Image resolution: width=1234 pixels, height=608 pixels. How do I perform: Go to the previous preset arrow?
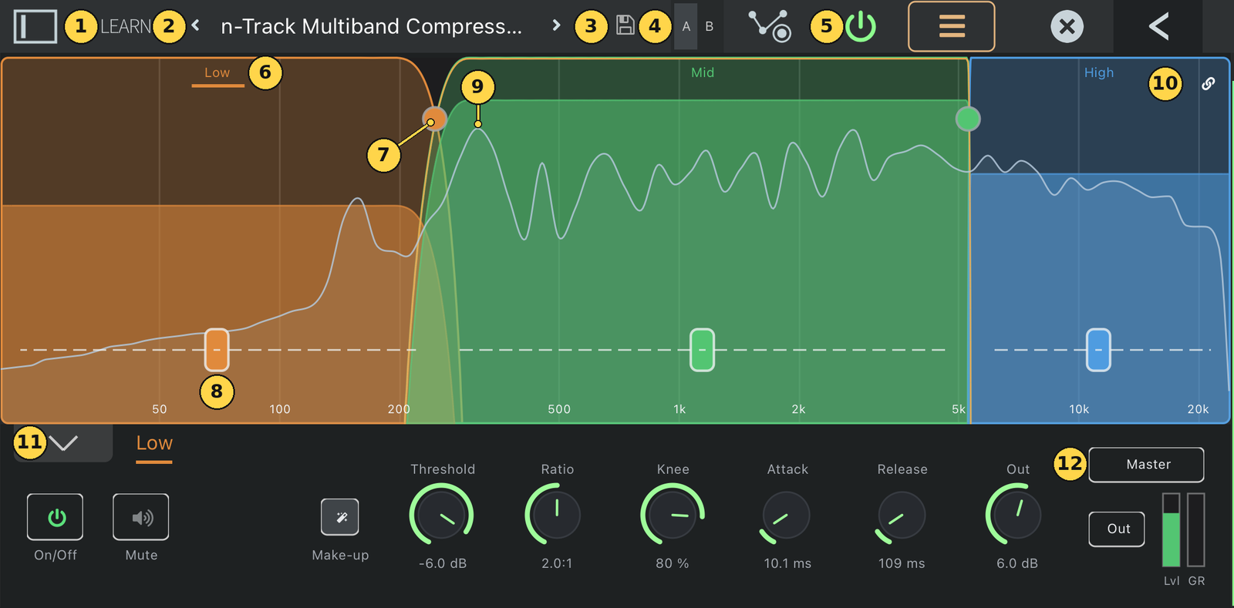(196, 25)
